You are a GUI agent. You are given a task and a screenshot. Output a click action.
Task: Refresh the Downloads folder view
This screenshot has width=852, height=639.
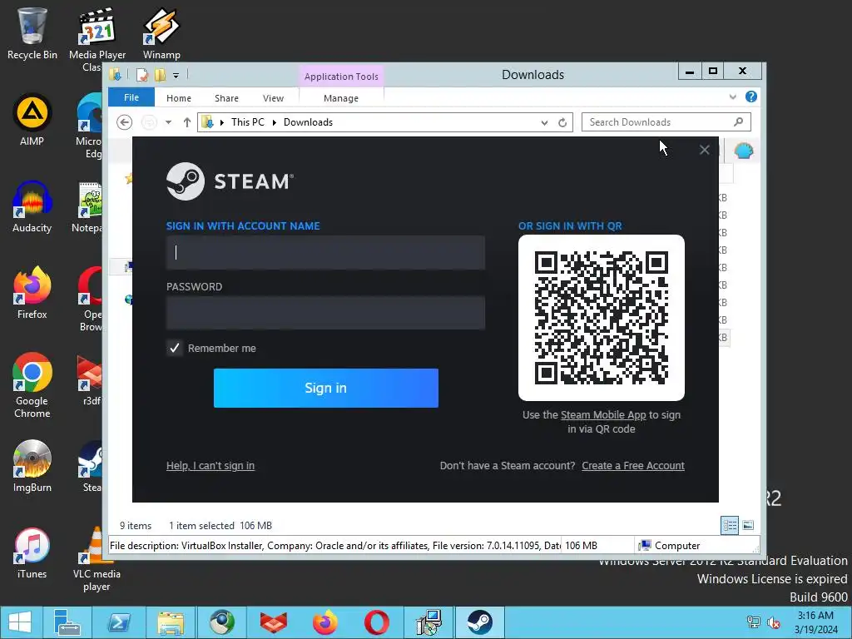click(x=562, y=122)
